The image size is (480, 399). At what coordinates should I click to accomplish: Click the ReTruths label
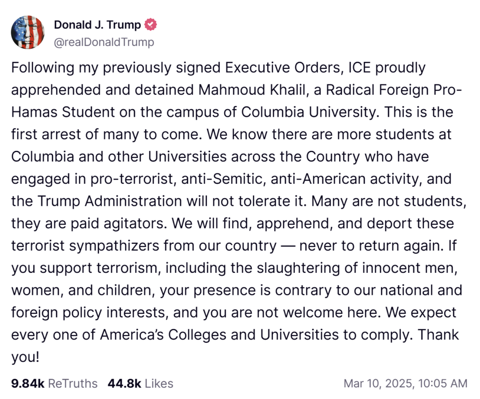pos(73,383)
